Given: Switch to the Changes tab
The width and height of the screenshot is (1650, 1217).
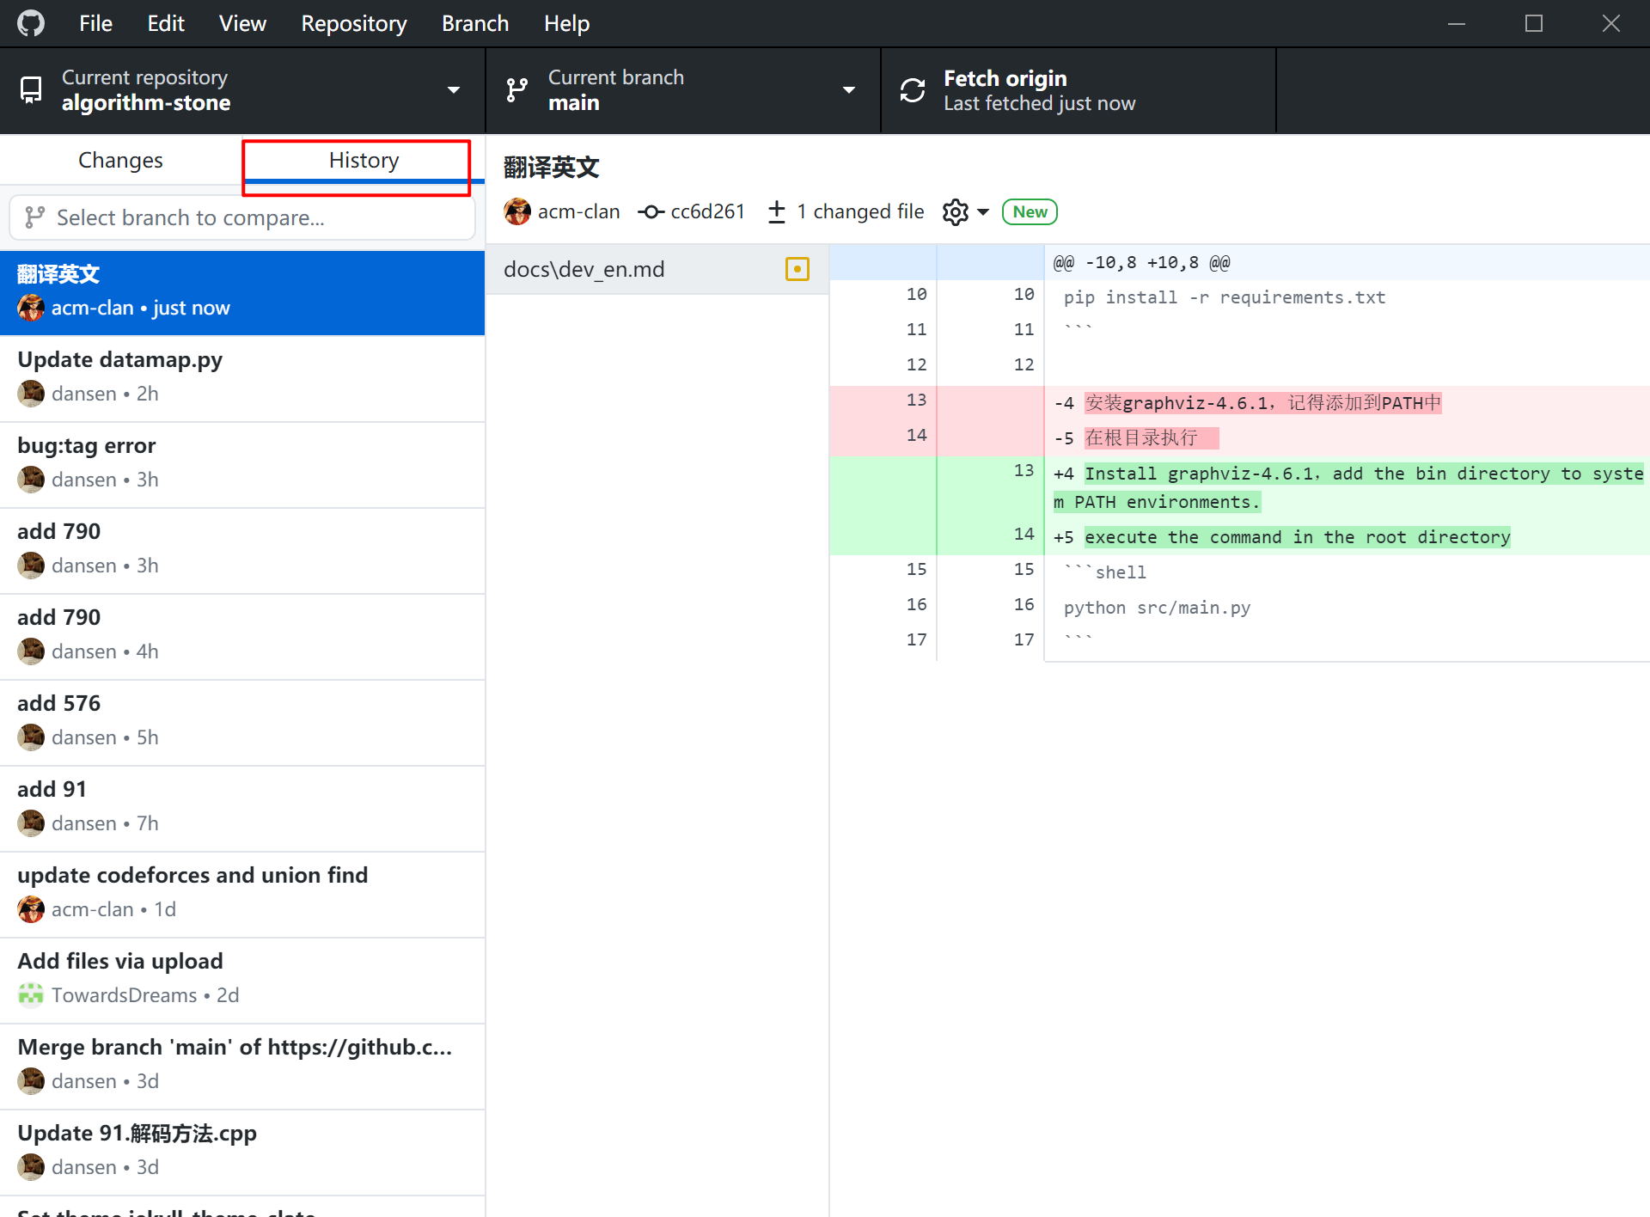Looking at the screenshot, I should 120,160.
